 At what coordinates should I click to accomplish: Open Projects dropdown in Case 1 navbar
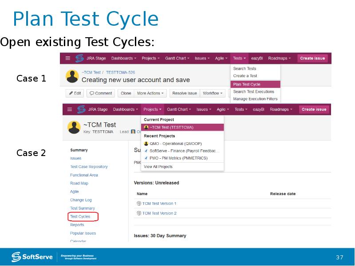pyautogui.click(x=150, y=59)
